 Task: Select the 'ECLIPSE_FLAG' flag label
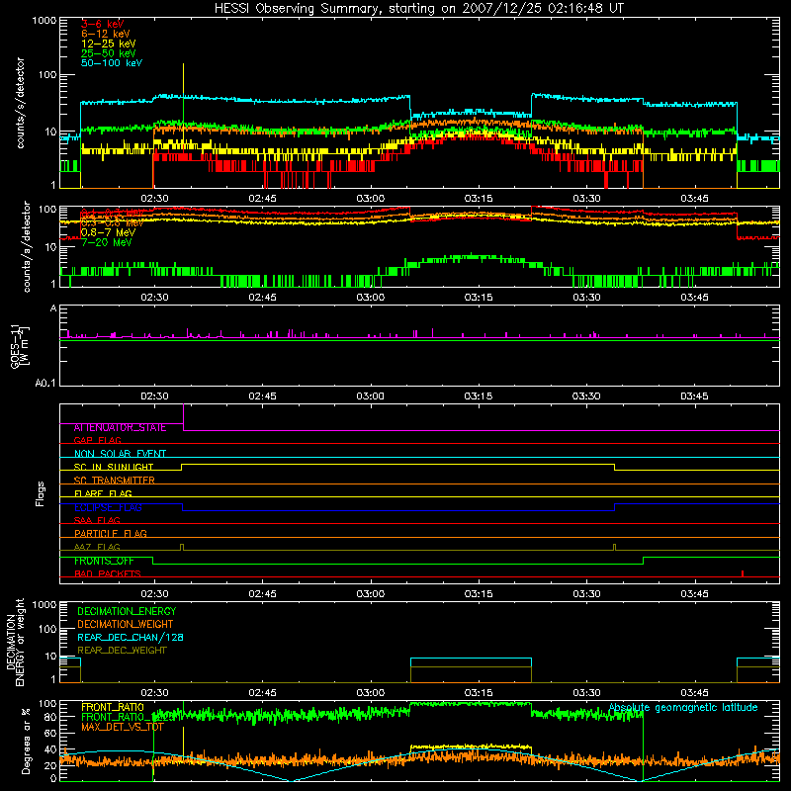point(108,507)
